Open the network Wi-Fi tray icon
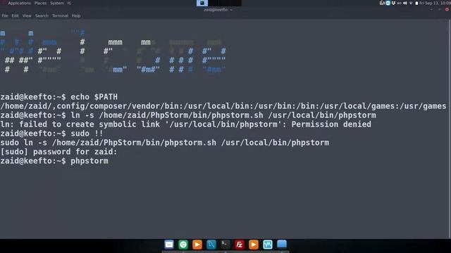 411,3
